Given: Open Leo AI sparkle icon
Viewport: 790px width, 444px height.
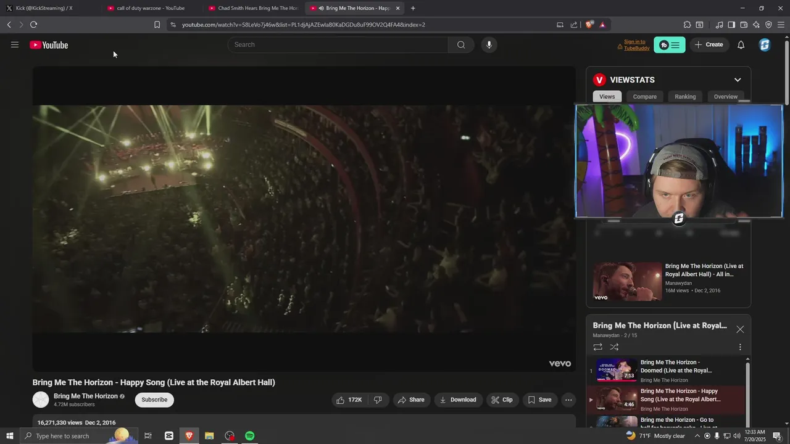Looking at the screenshot, I should pyautogui.click(x=756, y=25).
